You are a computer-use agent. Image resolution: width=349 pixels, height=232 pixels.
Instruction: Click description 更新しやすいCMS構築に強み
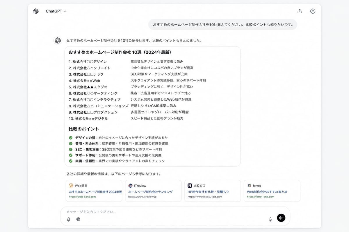[x=154, y=106]
